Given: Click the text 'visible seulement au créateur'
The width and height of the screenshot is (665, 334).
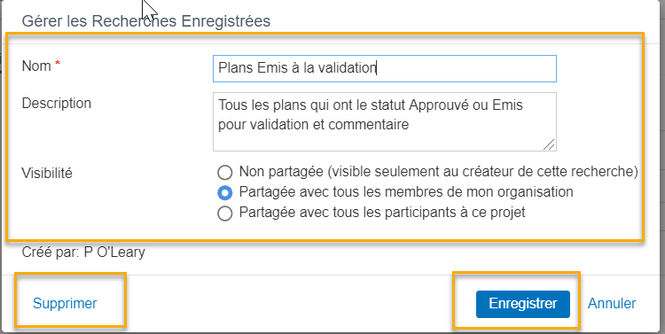Looking at the screenshot, I should click(x=406, y=172).
